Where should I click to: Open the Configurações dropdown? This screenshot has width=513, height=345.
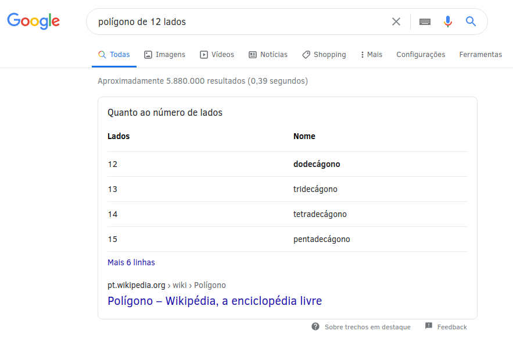point(421,55)
